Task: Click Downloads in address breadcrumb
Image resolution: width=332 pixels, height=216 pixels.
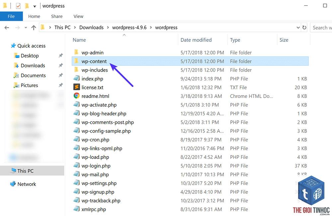Action: [92, 27]
